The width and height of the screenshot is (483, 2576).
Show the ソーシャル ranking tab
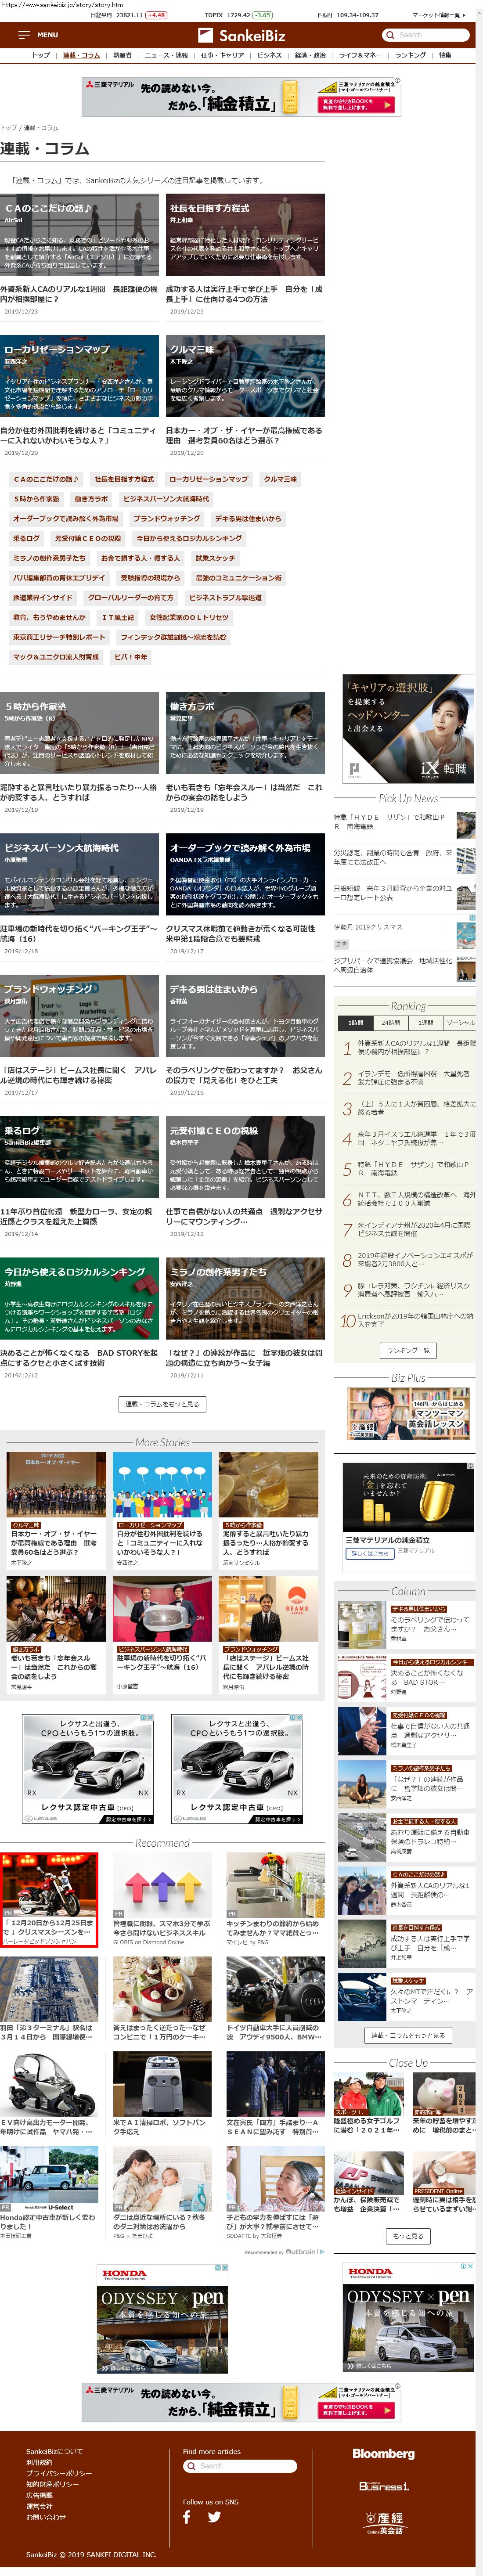pyautogui.click(x=460, y=1023)
